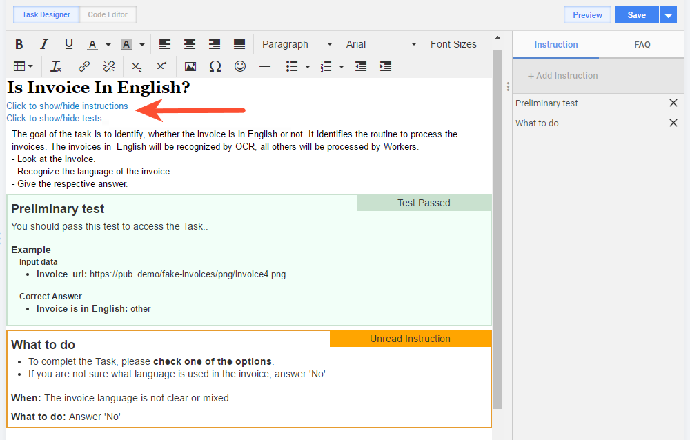Click 'Preliminary test' heading in editor
The image size is (690, 440).
(x=58, y=209)
